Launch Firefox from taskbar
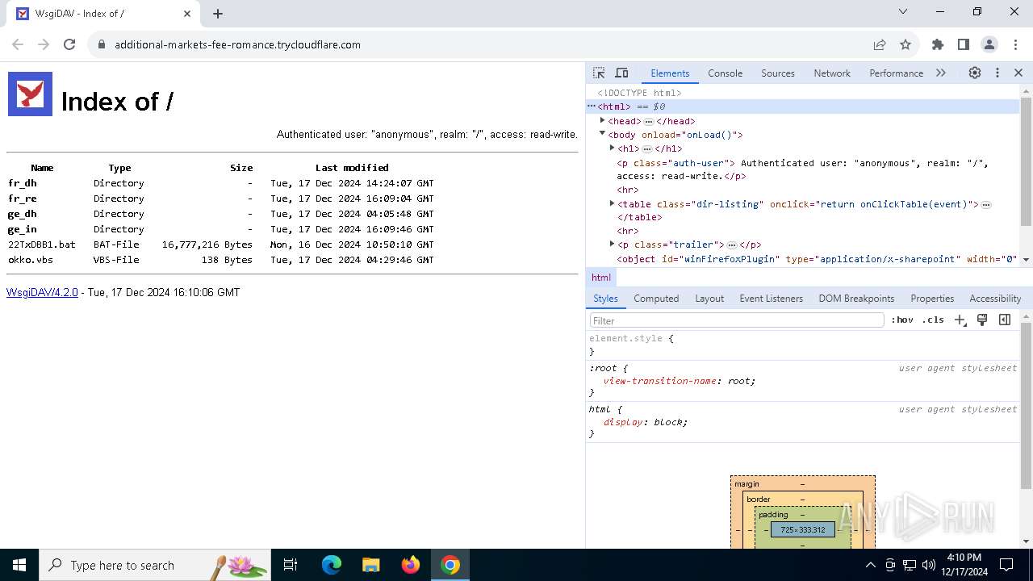 411,565
